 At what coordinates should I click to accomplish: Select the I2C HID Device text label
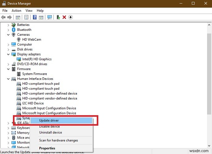[x=33, y=103]
